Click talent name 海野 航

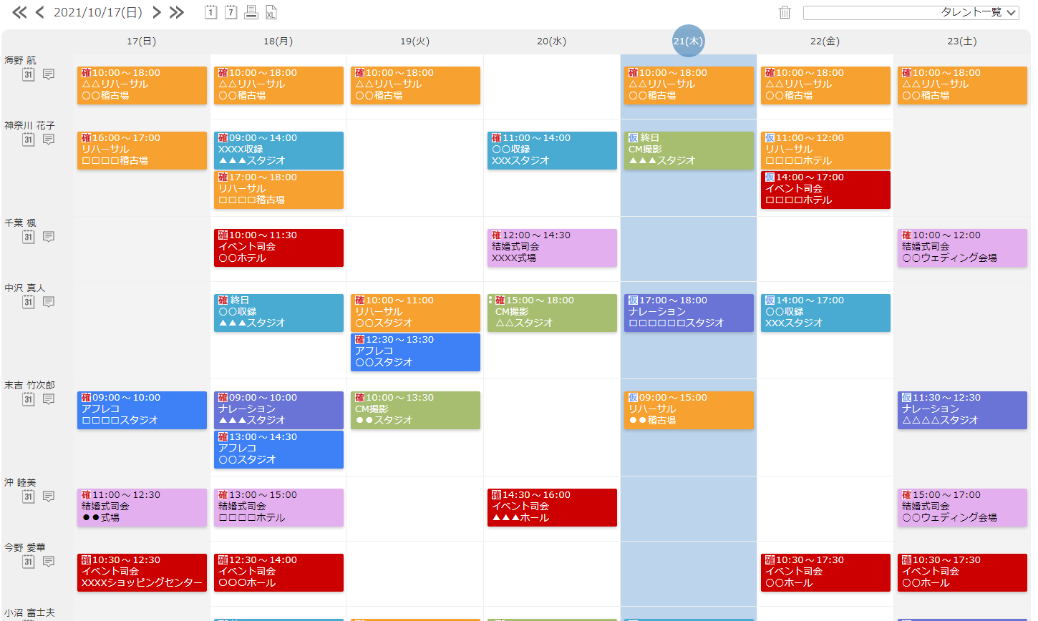(x=20, y=60)
